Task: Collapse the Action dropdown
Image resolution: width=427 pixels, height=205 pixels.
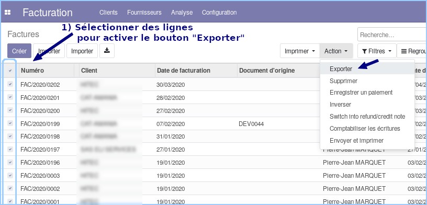Action: [x=336, y=51]
